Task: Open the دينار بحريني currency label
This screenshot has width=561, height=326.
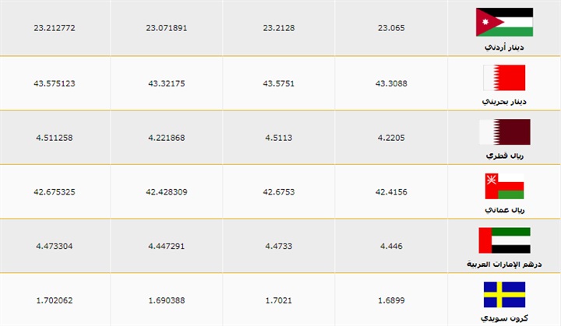Action: pyautogui.click(x=504, y=102)
